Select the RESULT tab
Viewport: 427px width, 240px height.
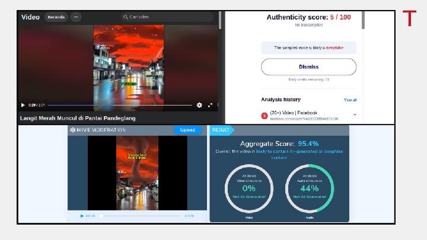[x=221, y=130]
